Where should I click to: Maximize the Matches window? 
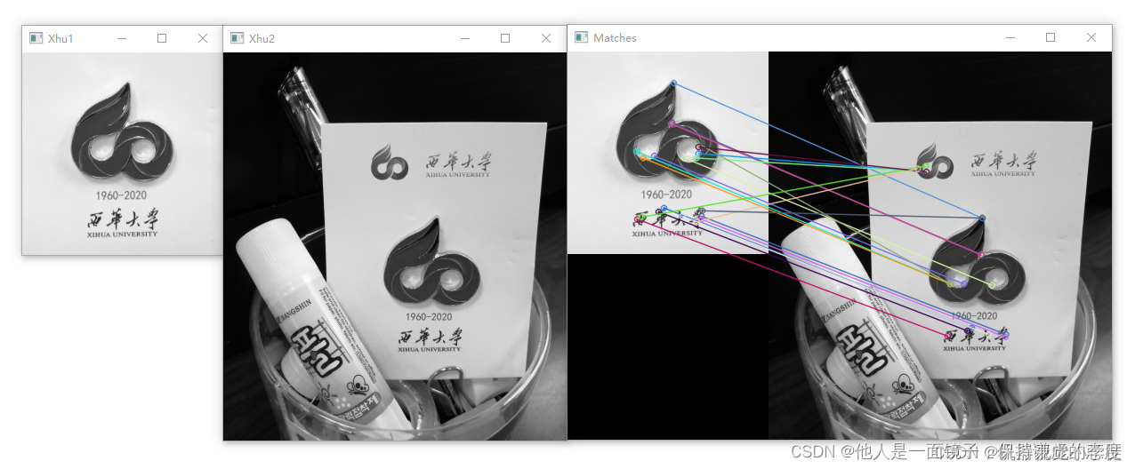point(1050,37)
